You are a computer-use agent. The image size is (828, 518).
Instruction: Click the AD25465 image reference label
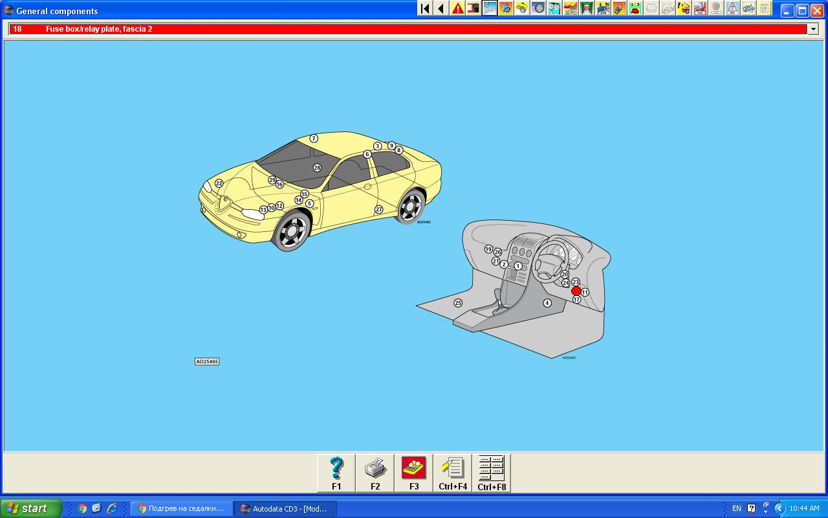(207, 361)
